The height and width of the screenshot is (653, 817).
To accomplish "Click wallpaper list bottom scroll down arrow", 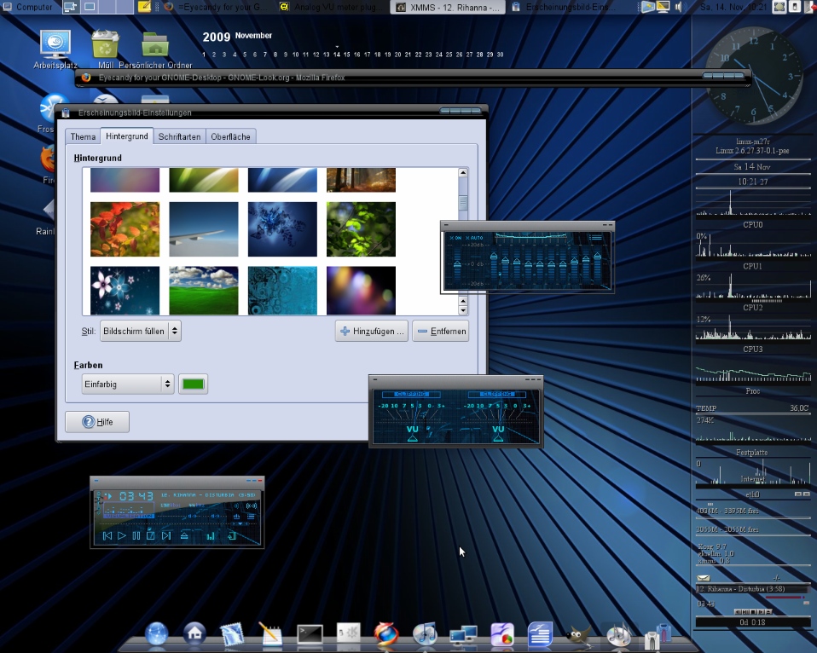I will tap(463, 310).
